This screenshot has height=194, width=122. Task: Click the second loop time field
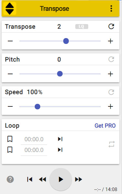[x=34, y=150]
